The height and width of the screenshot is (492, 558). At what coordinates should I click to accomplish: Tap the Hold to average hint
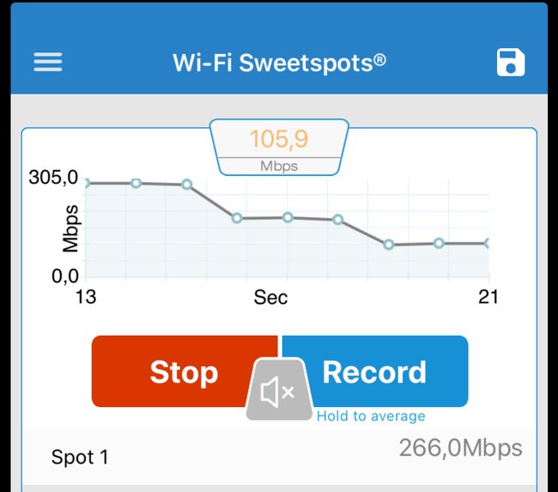(371, 416)
